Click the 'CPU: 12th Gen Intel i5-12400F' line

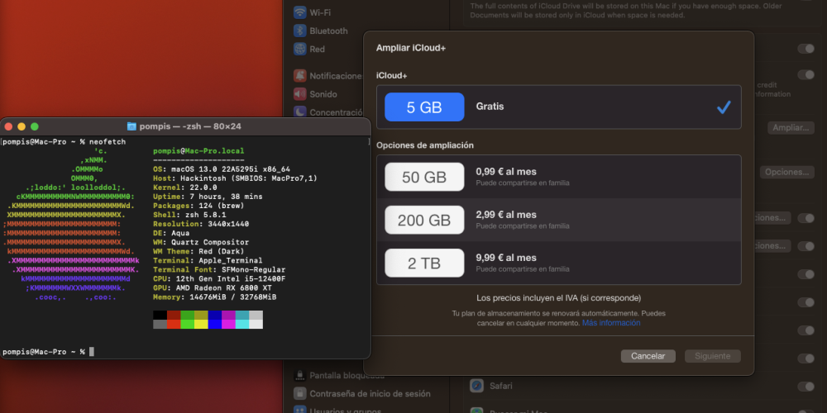(219, 278)
